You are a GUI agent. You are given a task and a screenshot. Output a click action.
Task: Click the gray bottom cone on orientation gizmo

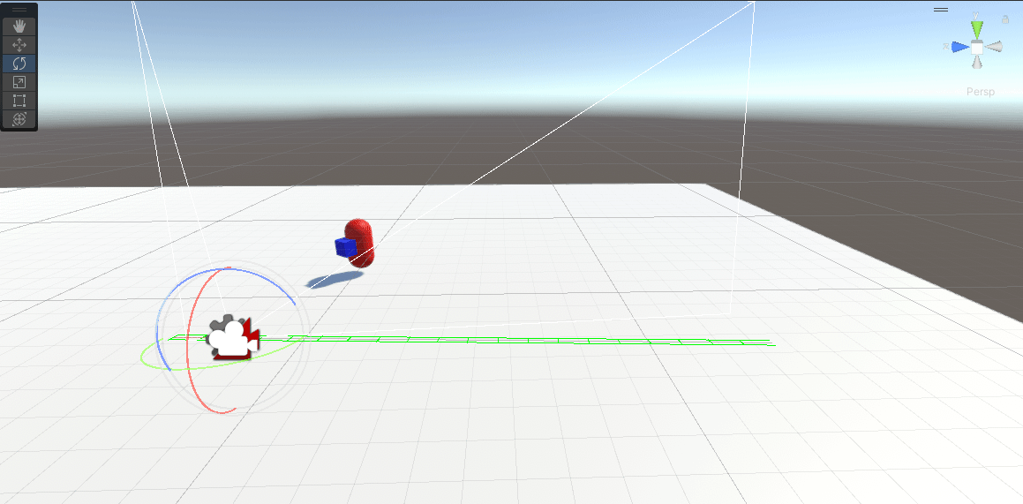click(x=976, y=62)
